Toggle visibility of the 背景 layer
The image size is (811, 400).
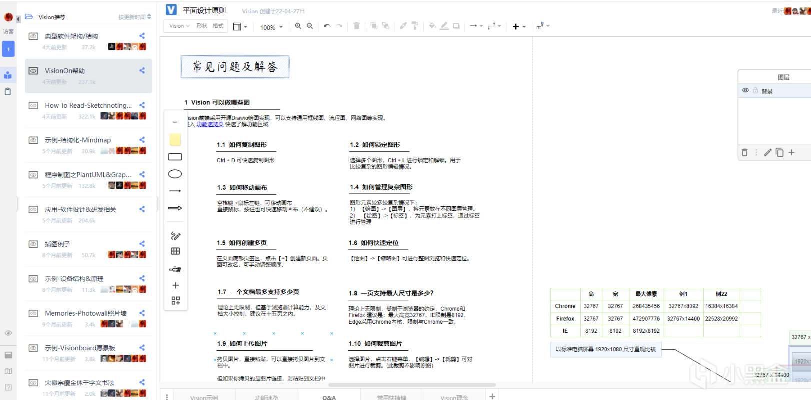[x=745, y=90]
